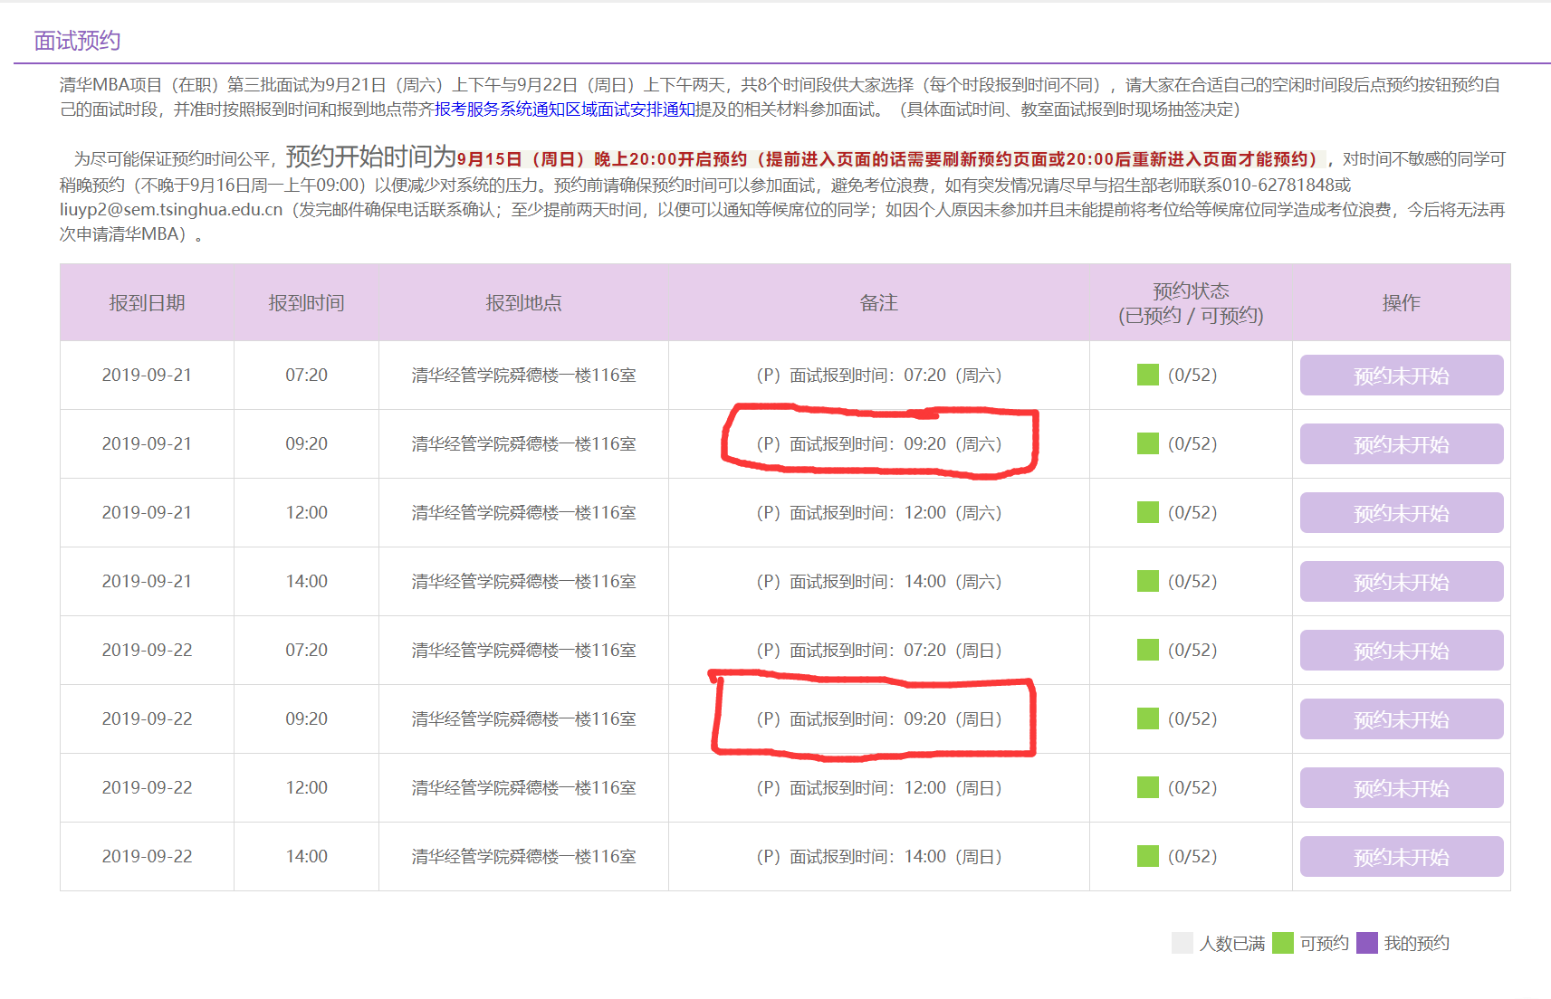Click remark 面试报到时间: 09:20 (周六)
The height and width of the screenshot is (999, 1551).
pos(878,443)
